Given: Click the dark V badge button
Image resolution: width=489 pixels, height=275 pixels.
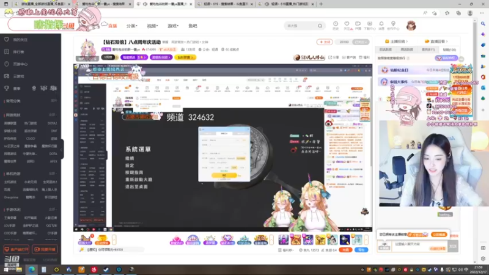Looking at the screenshot, I should [109, 57].
